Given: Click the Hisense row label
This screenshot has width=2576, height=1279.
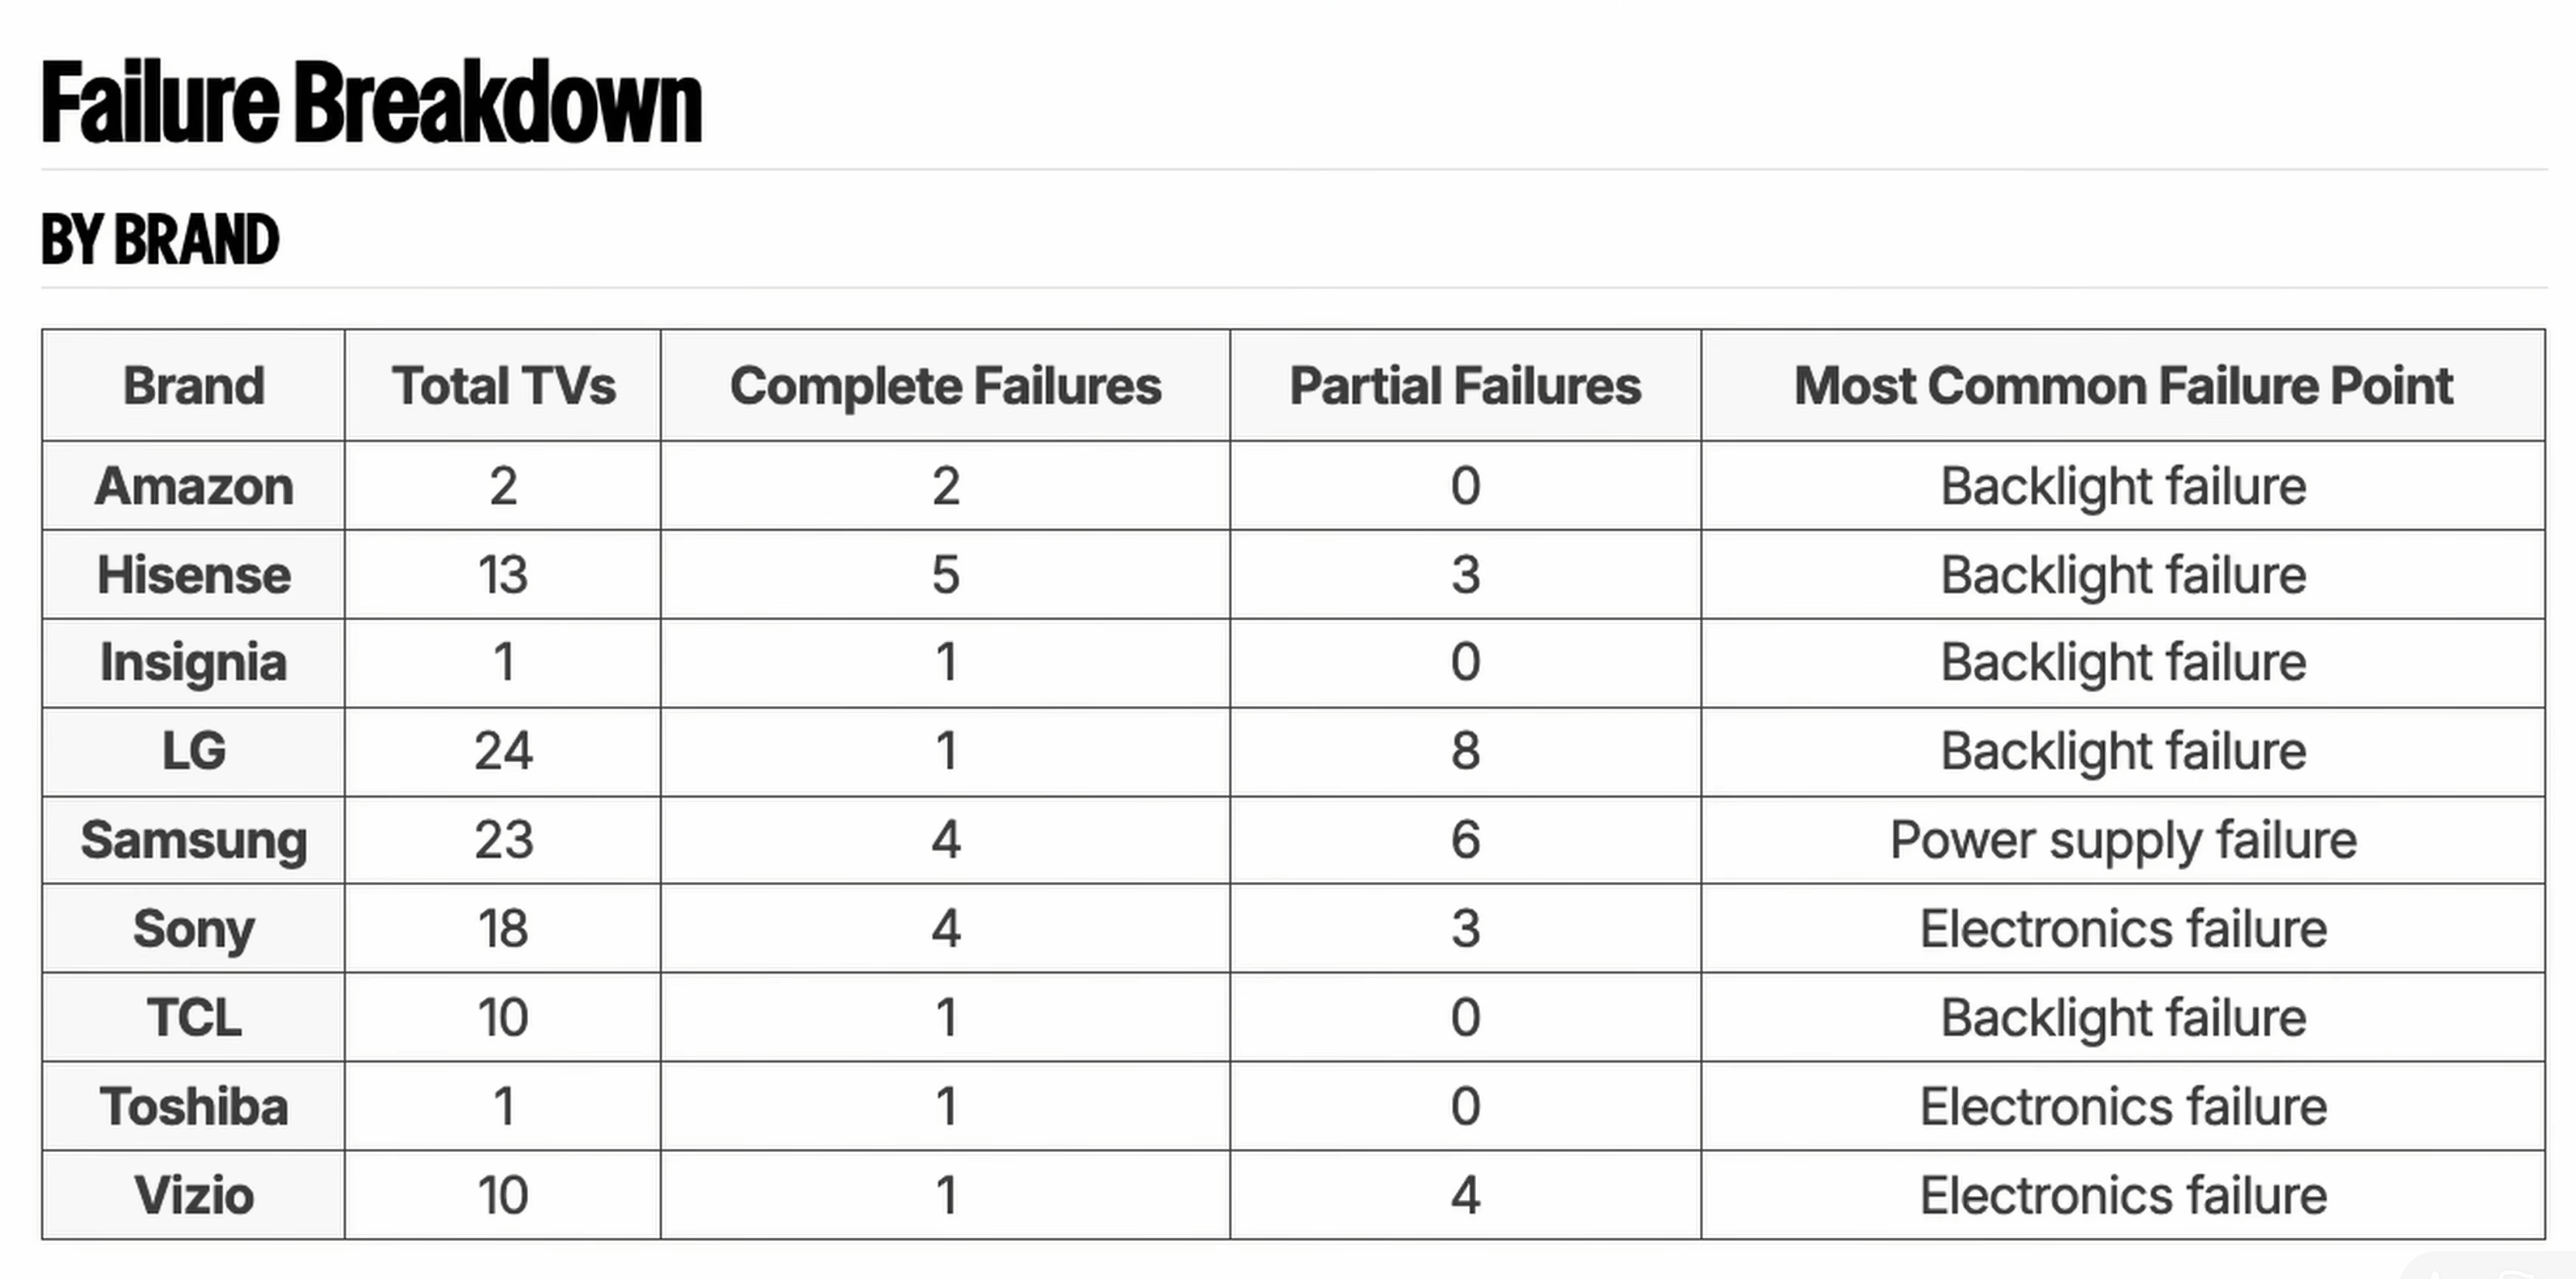Looking at the screenshot, I should 194,575.
